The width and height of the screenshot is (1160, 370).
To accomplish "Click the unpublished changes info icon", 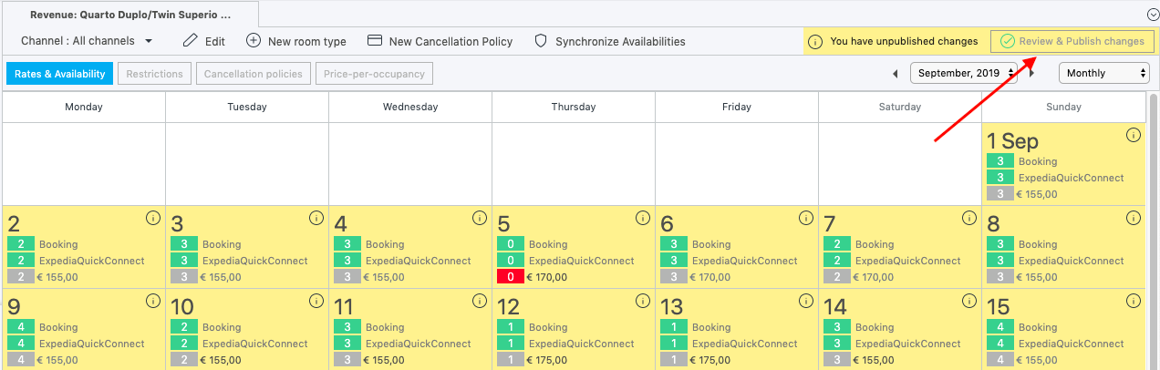I will pyautogui.click(x=815, y=42).
